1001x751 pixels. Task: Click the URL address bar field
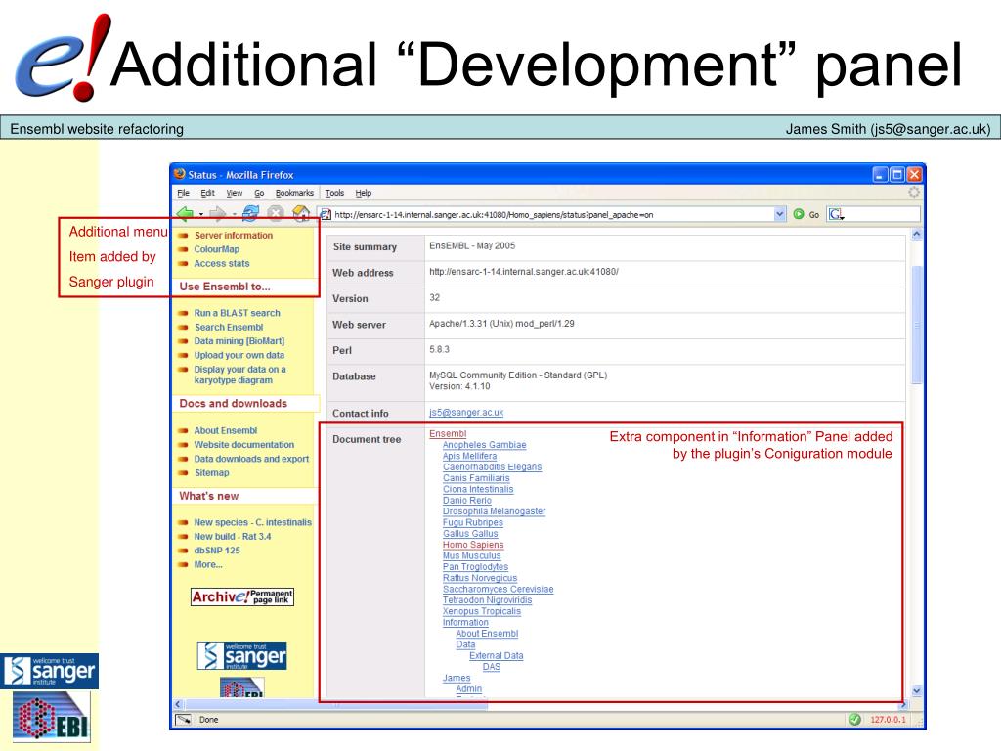click(552, 214)
